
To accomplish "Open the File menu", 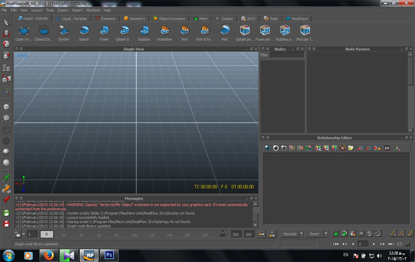I will click(4, 11).
